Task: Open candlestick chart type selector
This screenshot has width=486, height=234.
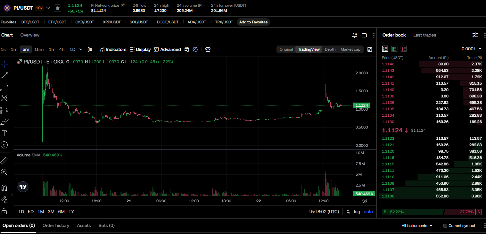Action: click(x=90, y=49)
